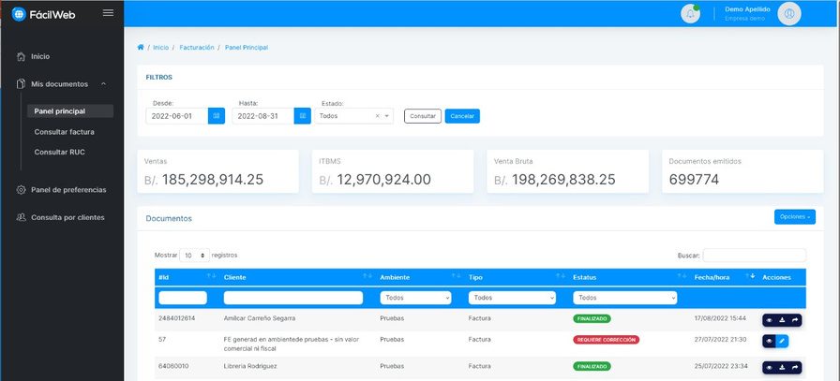Click date 27/07/2022 21:30 cell
840x381 pixels.
pos(720,340)
